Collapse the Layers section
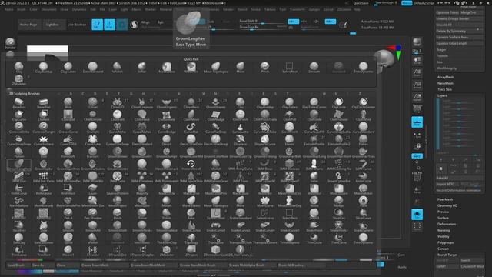Viewport: 492px width, 277px height. pos(442,95)
